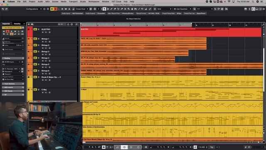Open the Channel 1 MIDI channel dropdown
Viewport: 266px width, 150px height.
[13, 74]
